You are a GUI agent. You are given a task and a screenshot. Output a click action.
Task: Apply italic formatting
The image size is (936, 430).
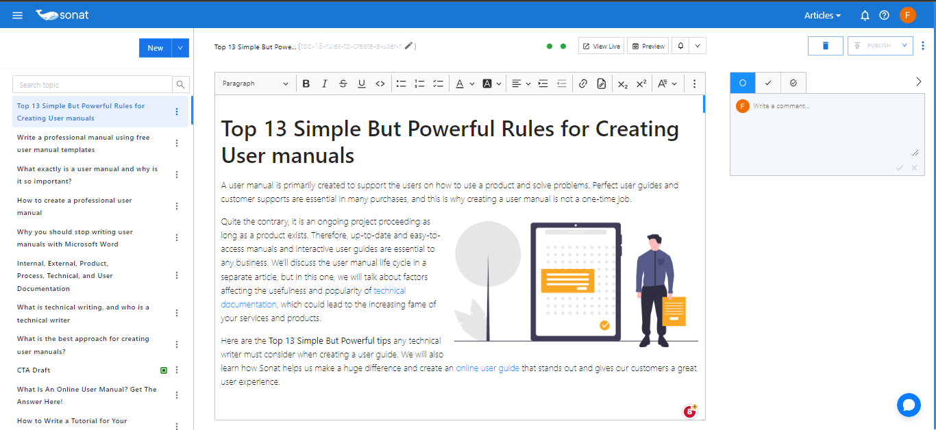pos(324,83)
